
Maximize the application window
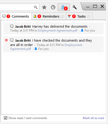pyautogui.click(x=95, y=6)
